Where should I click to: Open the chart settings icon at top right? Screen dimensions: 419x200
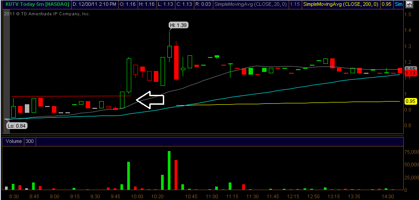(x=409, y=4)
